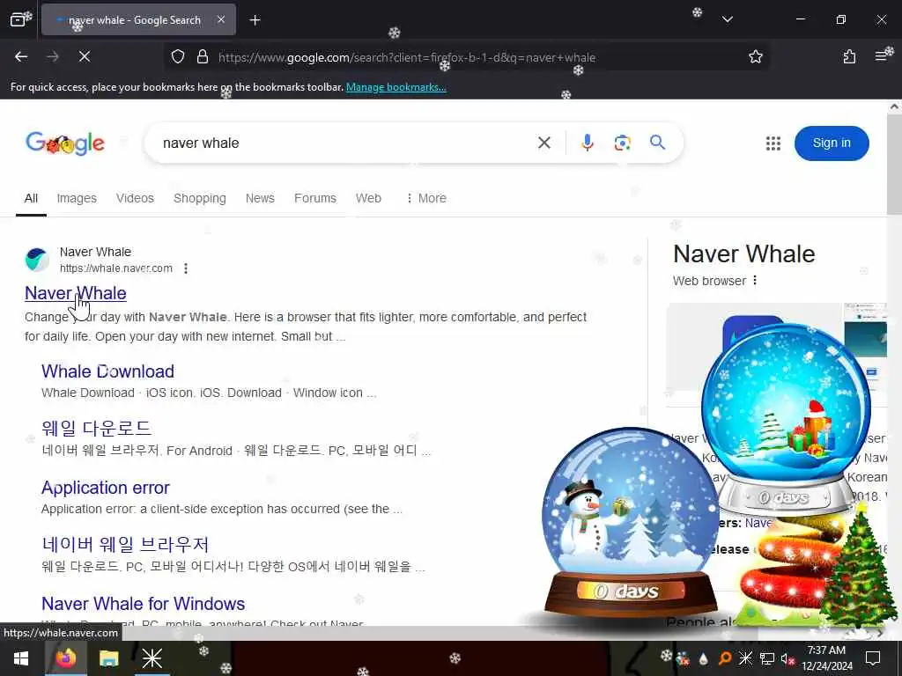Open the clock showing 7:37 AM
The image size is (902, 676).
[826, 658]
